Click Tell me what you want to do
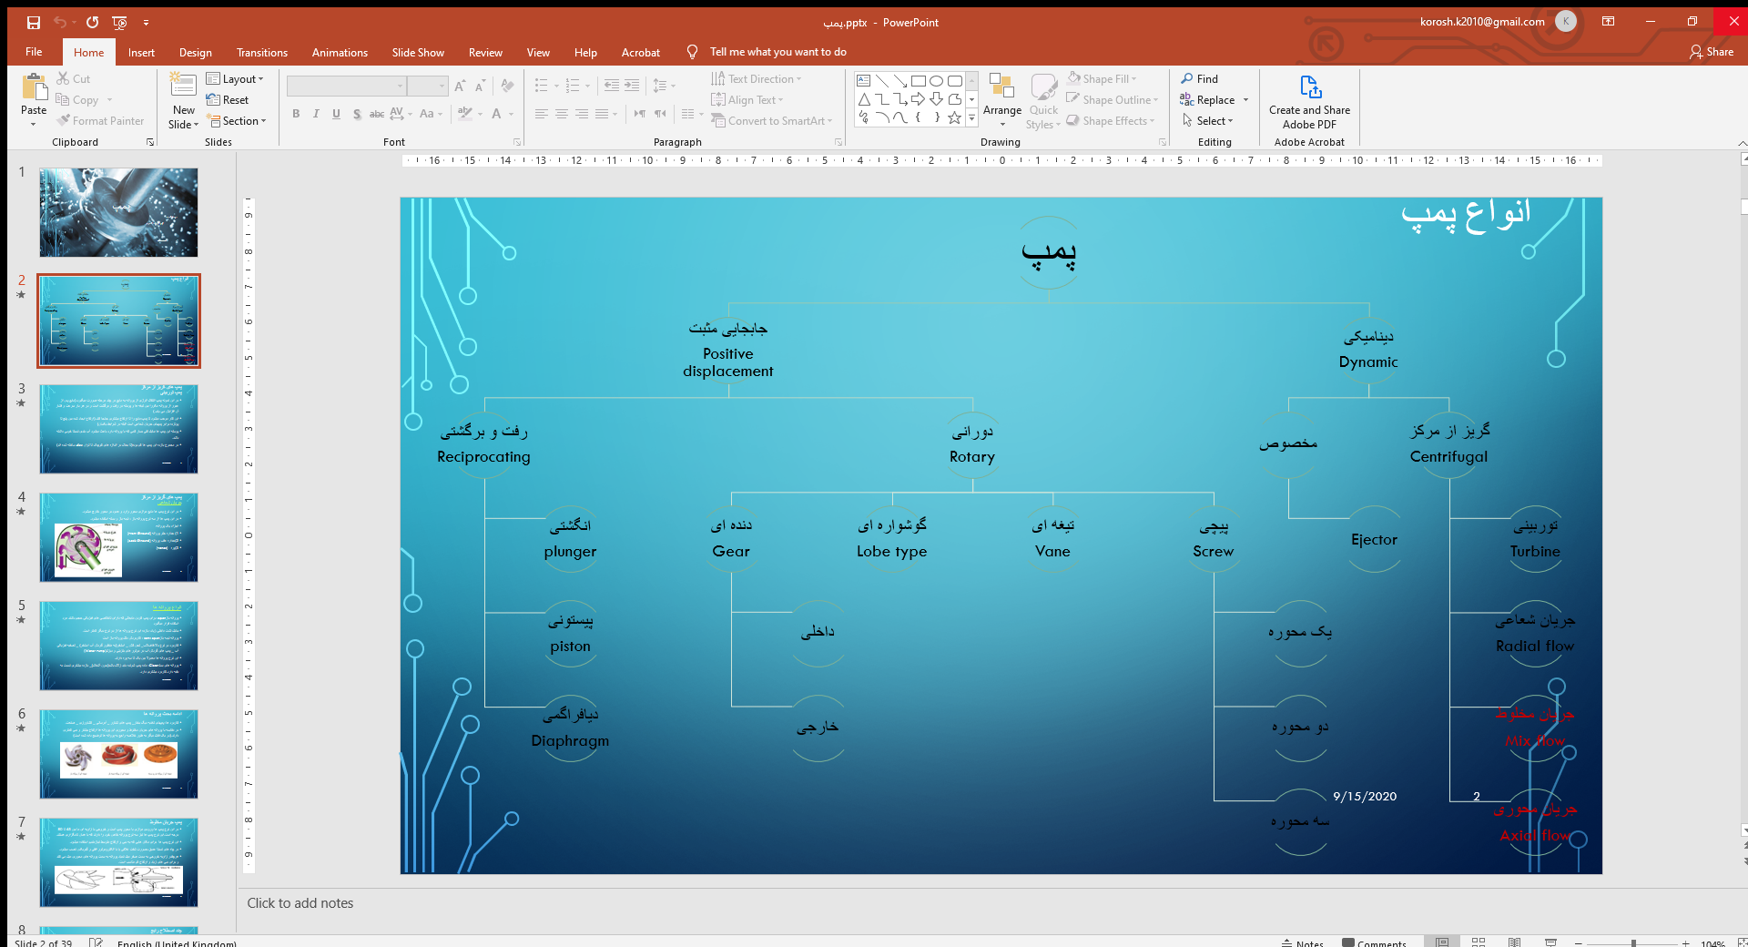Viewport: 1748px width, 947px height. click(777, 52)
